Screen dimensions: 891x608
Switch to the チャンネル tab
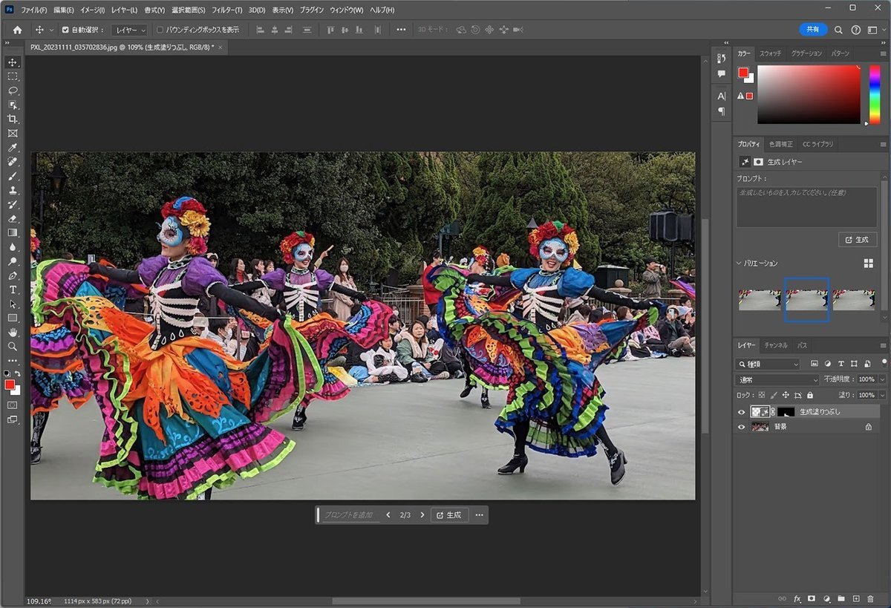[776, 345]
